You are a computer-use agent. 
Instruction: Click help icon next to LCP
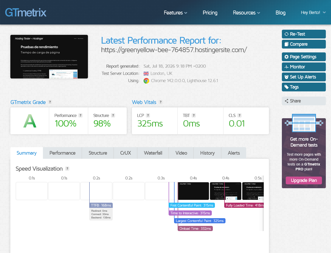(x=148, y=115)
